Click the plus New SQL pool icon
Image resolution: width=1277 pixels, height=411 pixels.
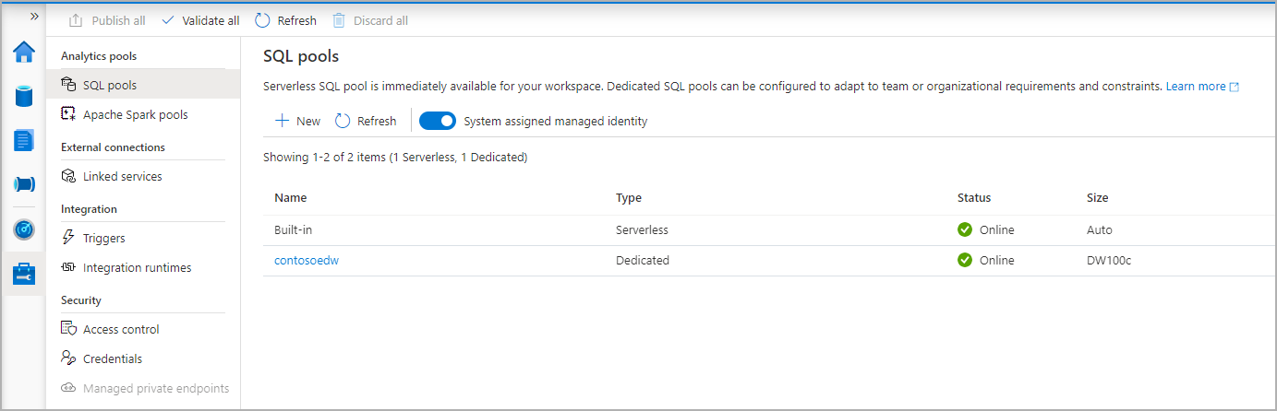point(283,121)
